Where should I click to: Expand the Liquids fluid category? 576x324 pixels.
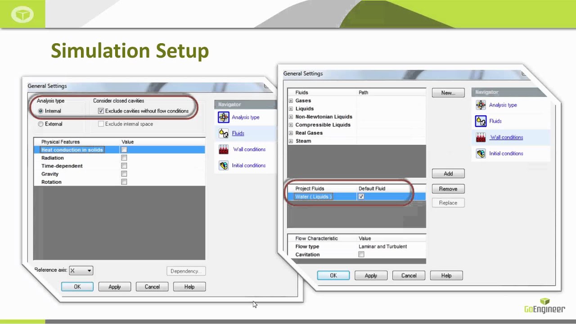click(291, 109)
